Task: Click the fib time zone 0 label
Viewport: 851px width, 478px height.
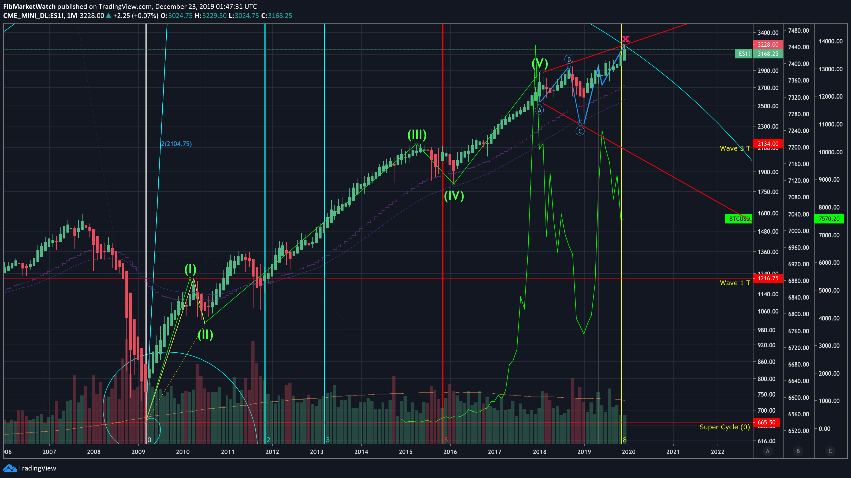Action: pos(149,440)
